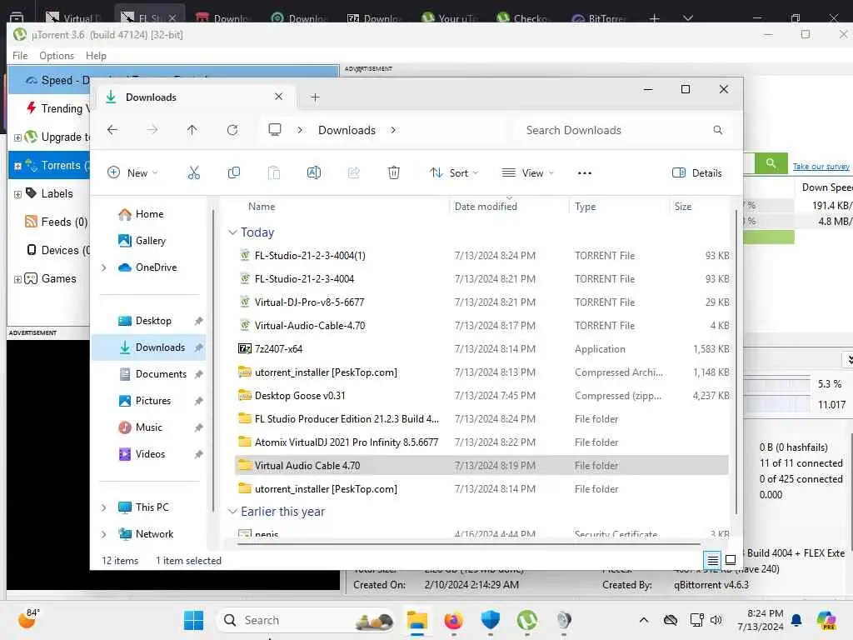Select Virtual-DJ-Pro-v8-5-6677 torrent file
Viewport: 853px width, 640px height.
click(x=482, y=302)
